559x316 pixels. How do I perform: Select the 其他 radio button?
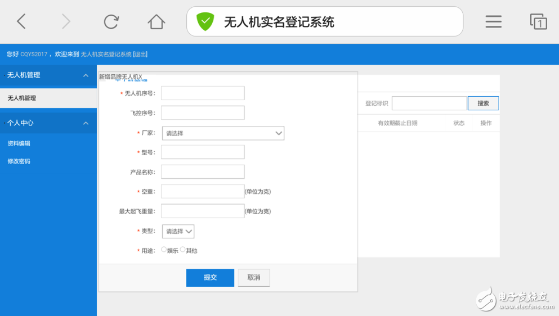pos(182,250)
